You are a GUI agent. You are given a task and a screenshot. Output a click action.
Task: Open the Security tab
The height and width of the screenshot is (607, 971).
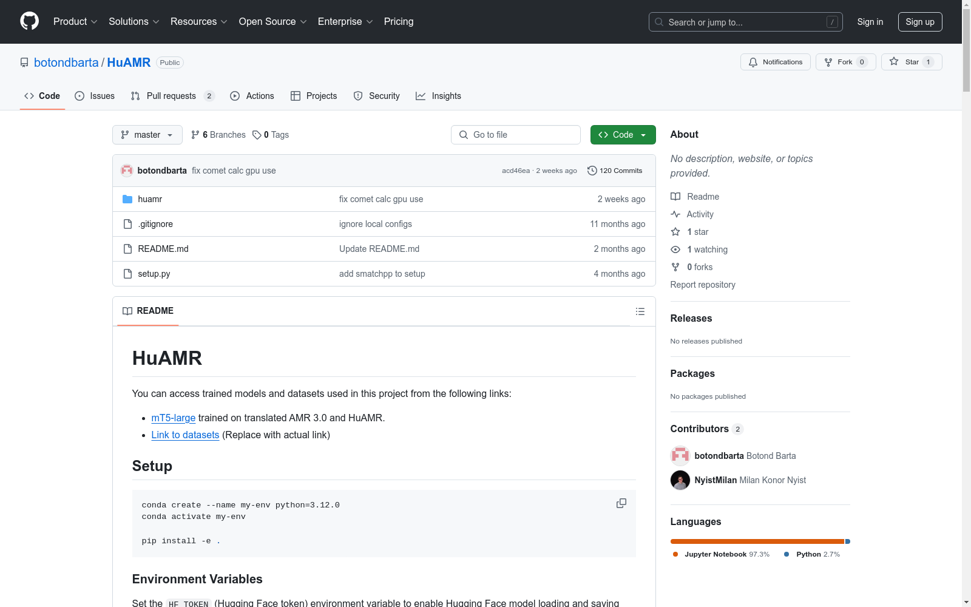coord(377,96)
